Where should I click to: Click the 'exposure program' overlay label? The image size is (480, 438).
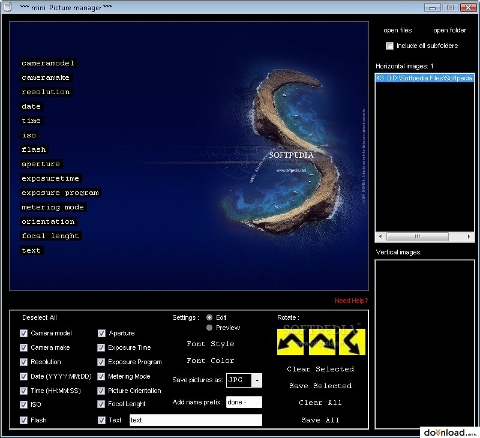(x=61, y=193)
